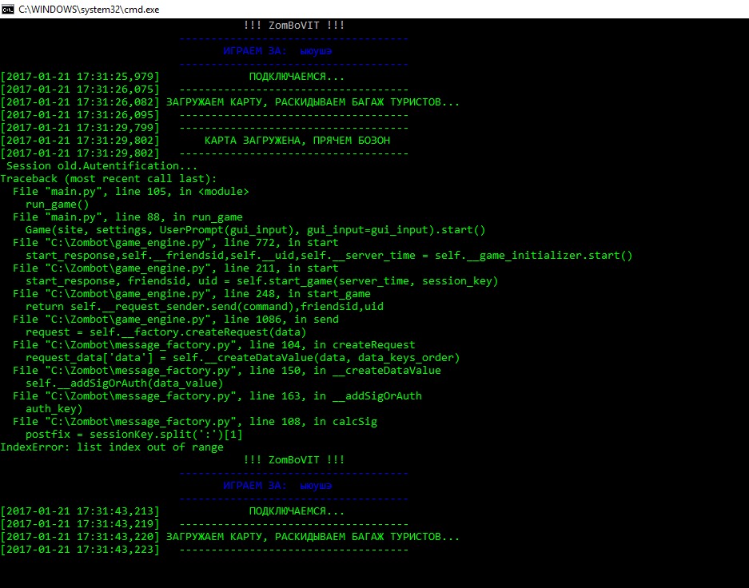Click the 17:31:25,979 timestamp
This screenshot has width=749, height=588.
[x=80, y=77]
